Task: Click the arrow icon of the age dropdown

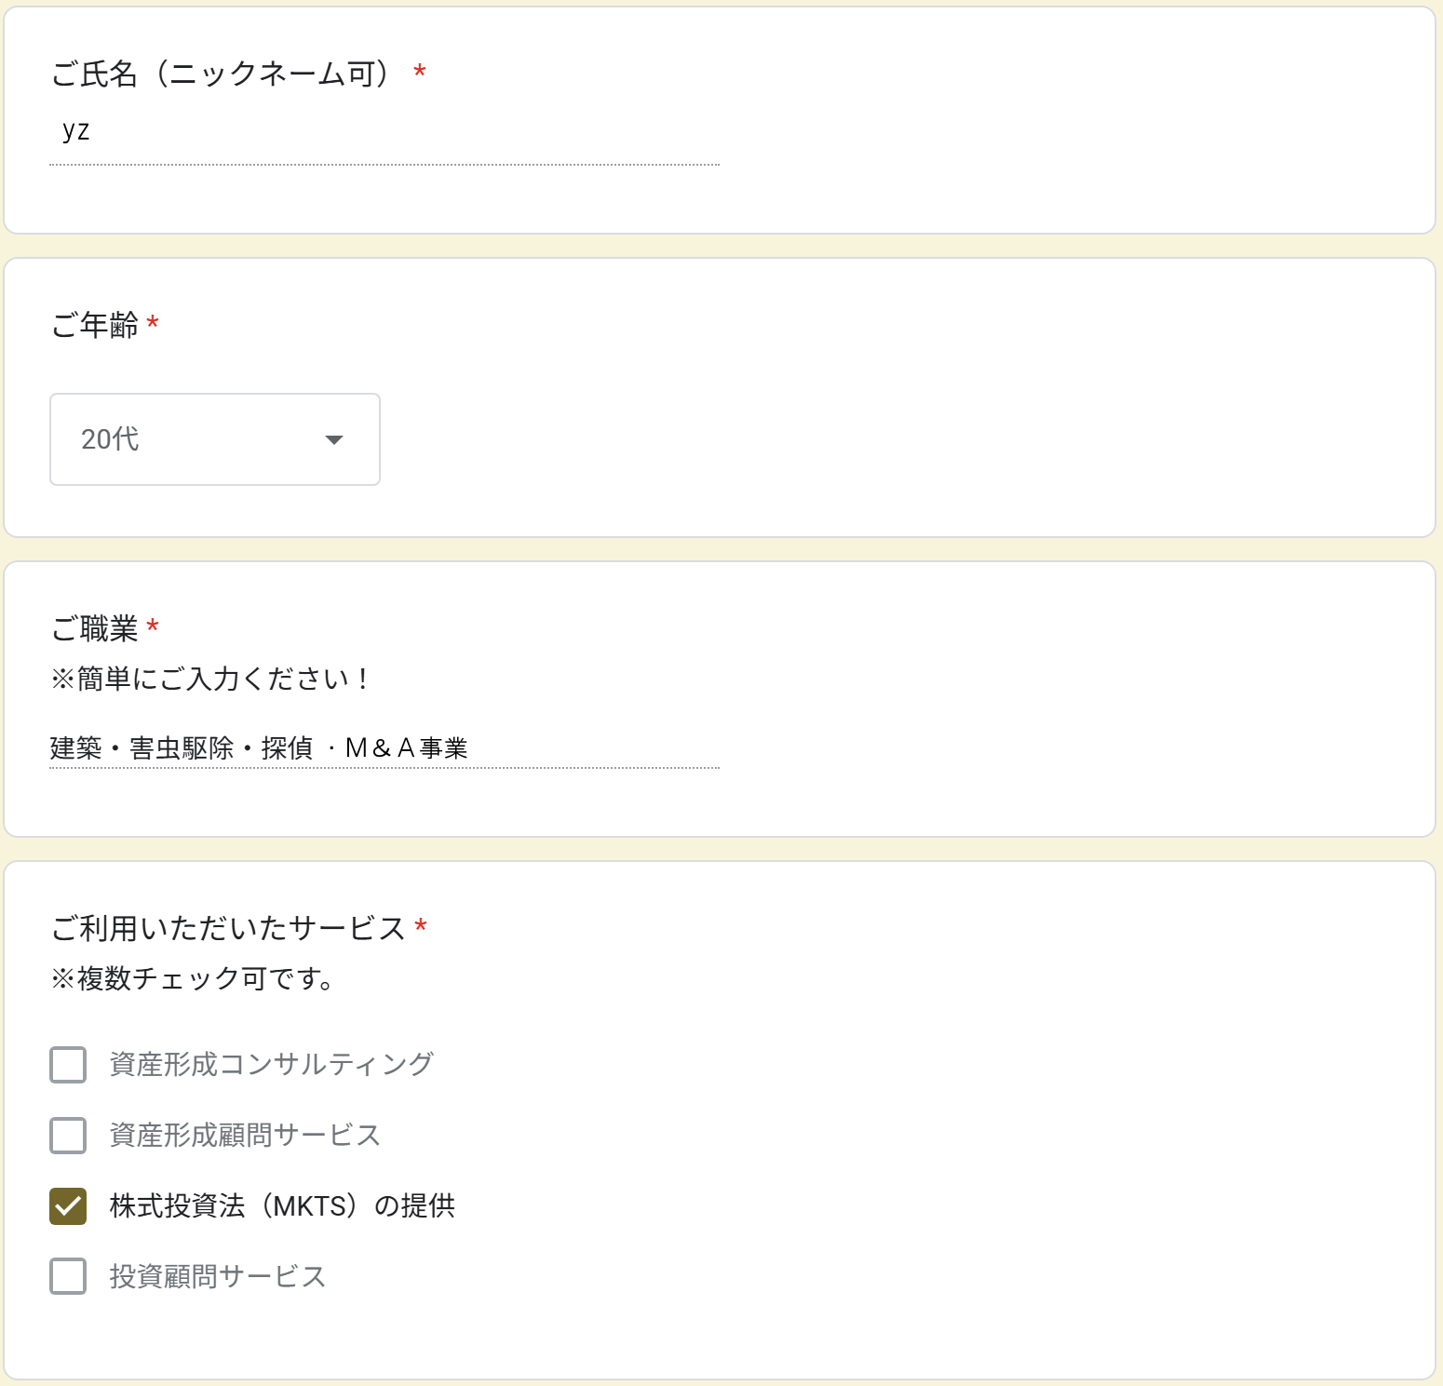Action: (334, 440)
